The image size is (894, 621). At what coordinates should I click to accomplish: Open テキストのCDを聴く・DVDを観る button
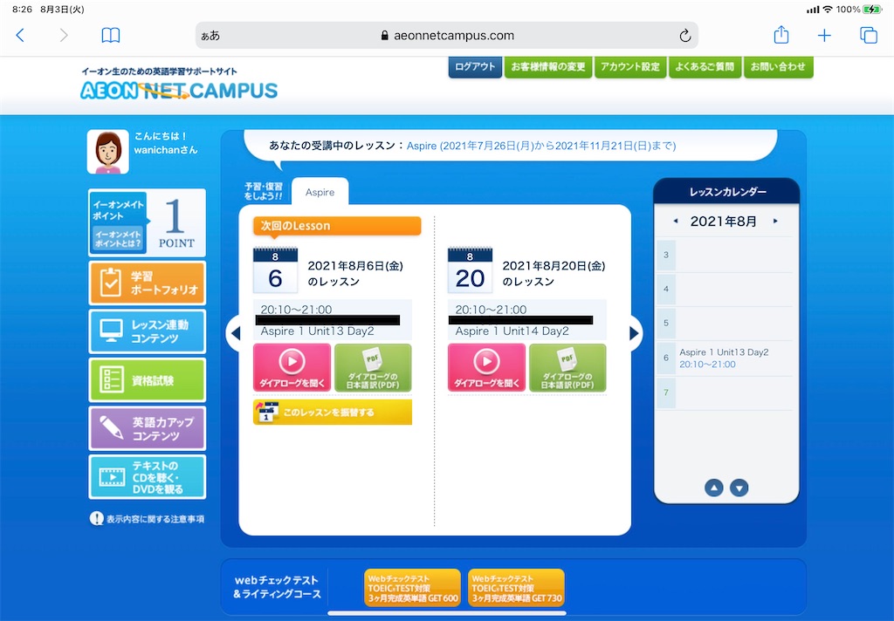pyautogui.click(x=147, y=477)
